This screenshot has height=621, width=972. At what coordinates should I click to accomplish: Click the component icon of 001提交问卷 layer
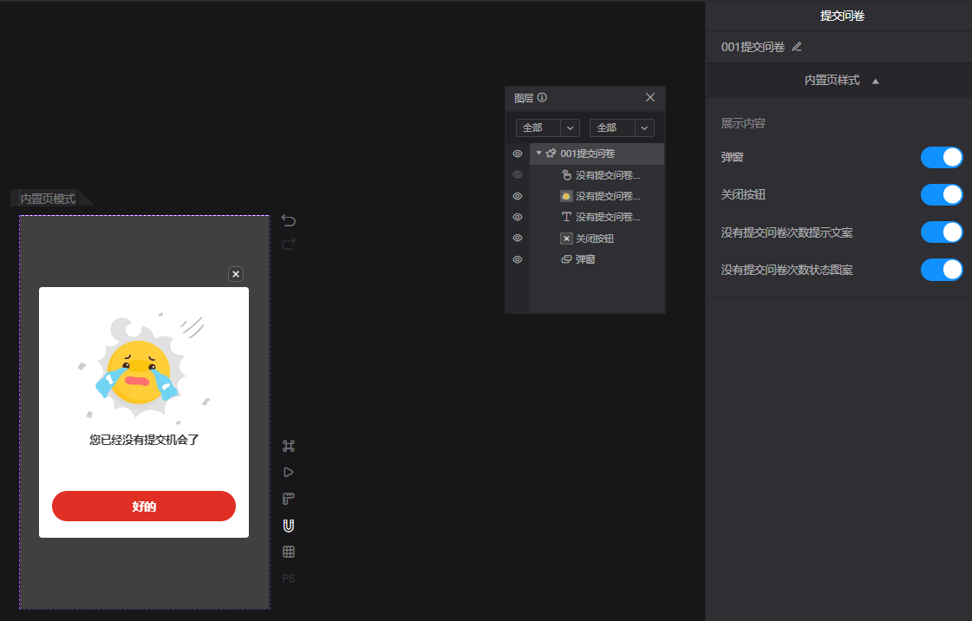coord(551,153)
